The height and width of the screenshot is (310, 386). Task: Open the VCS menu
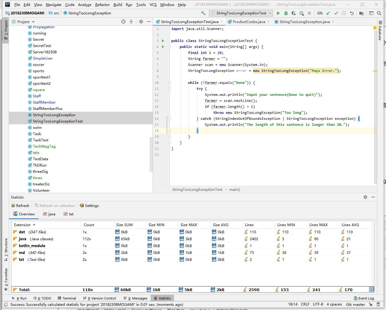pyautogui.click(x=153, y=4)
